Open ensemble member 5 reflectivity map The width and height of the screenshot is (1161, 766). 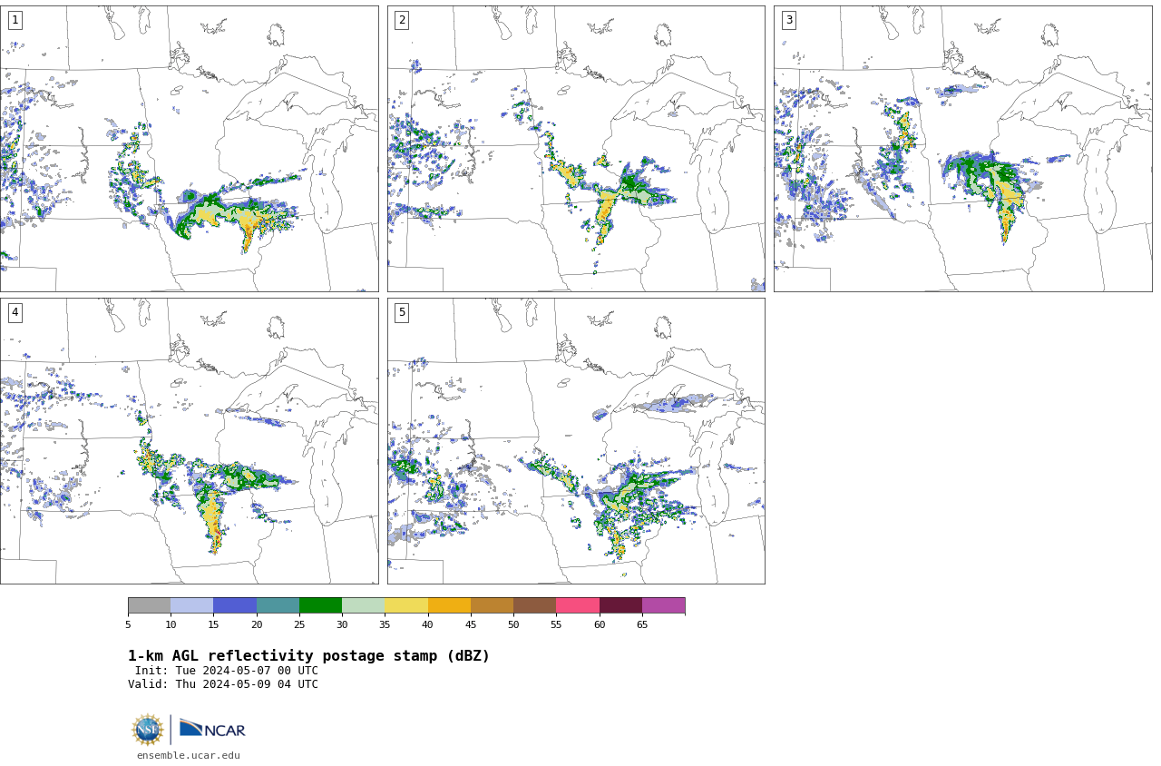[x=576, y=441]
